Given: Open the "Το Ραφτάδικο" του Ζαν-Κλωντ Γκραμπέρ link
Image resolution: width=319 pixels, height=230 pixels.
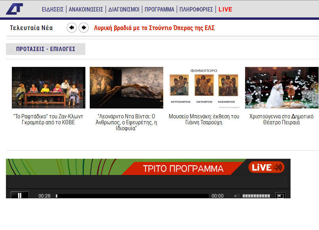Looking at the screenshot, I should tap(48, 120).
